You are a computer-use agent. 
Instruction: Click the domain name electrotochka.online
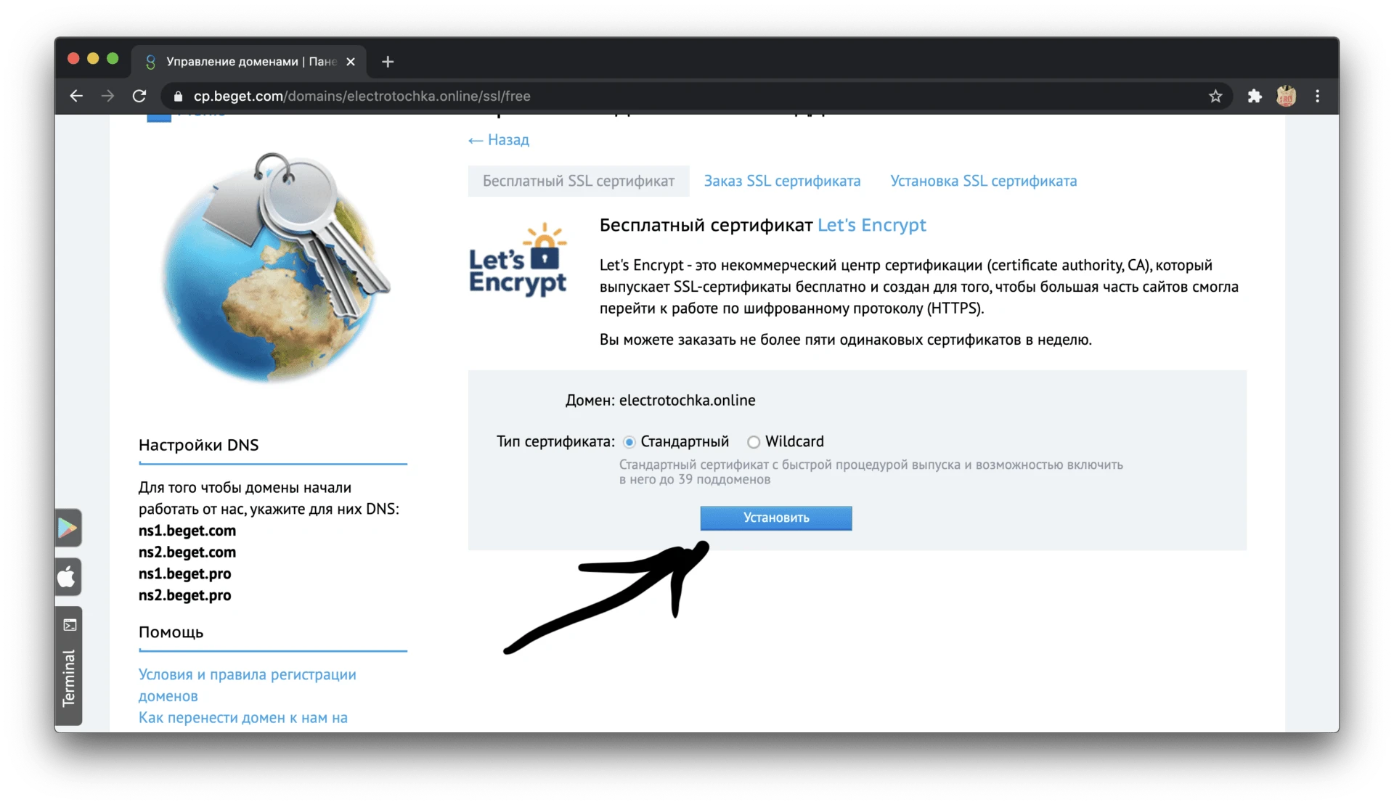688,400
